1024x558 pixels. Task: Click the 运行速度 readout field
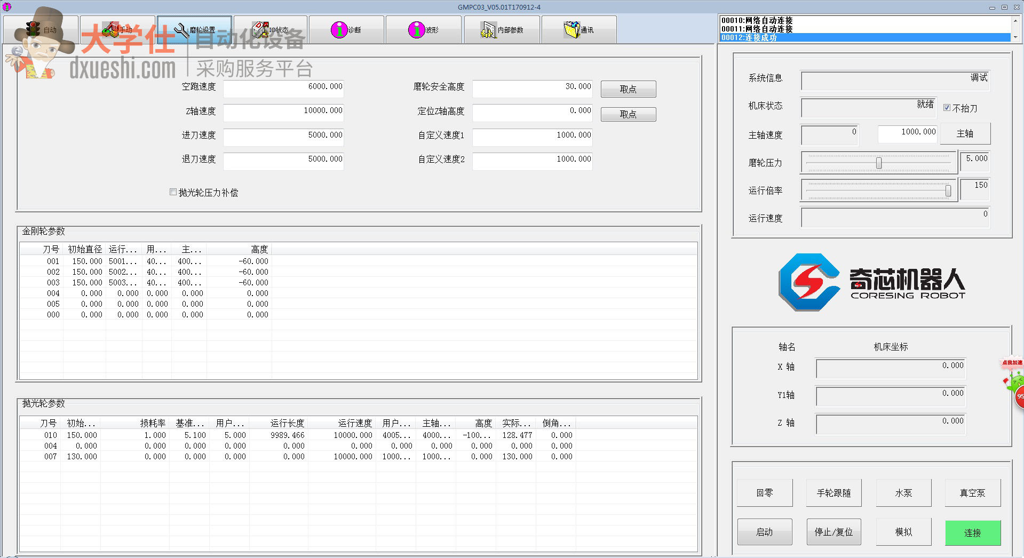coord(895,218)
